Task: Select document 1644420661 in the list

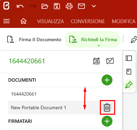Action: click(x=61, y=94)
